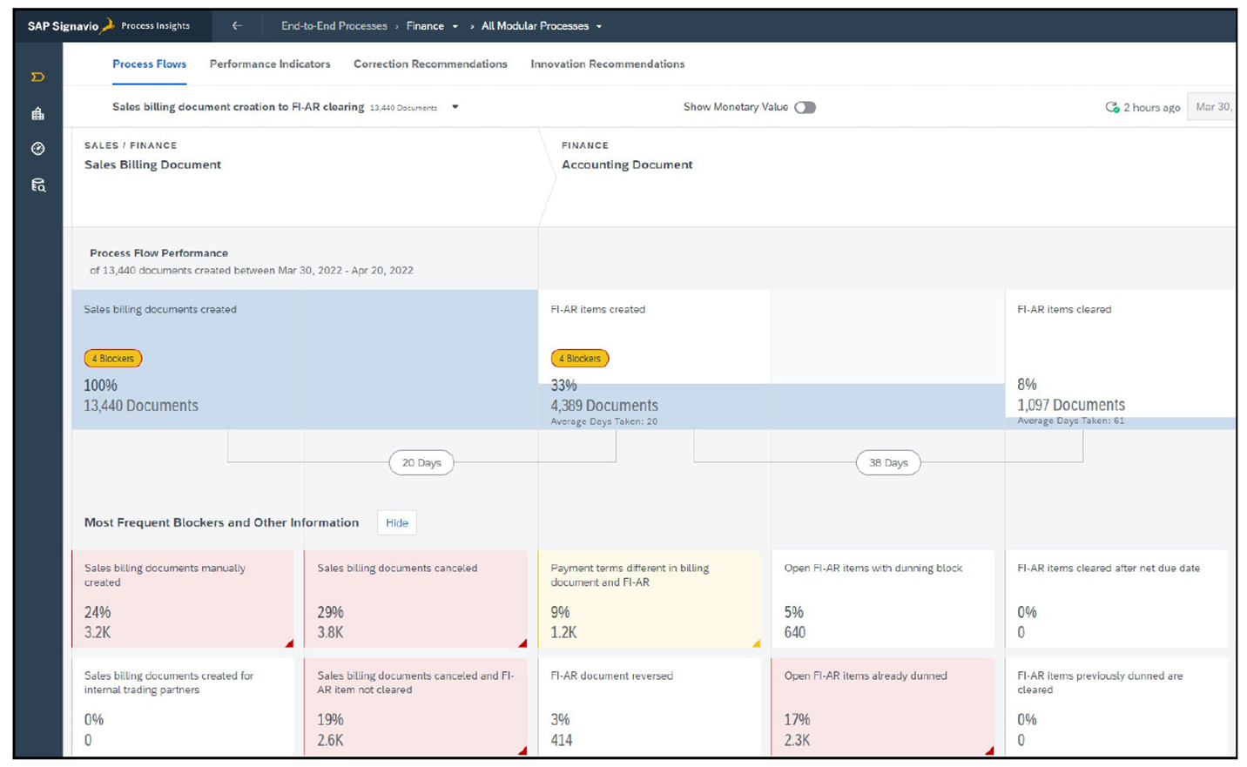
Task: Click the 20 Days duration indicator
Action: click(x=421, y=462)
